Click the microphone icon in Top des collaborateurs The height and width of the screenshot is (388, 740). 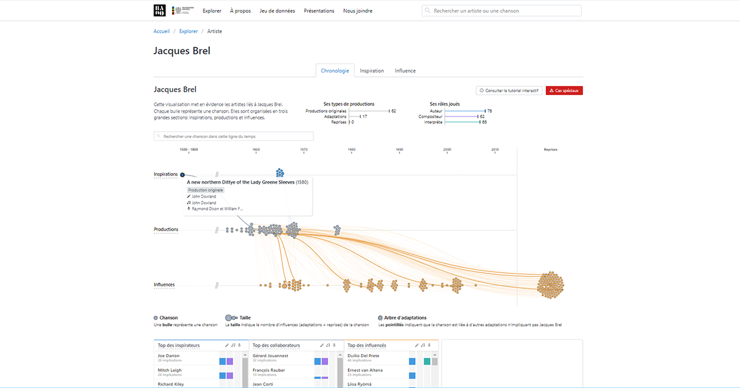pos(334,346)
